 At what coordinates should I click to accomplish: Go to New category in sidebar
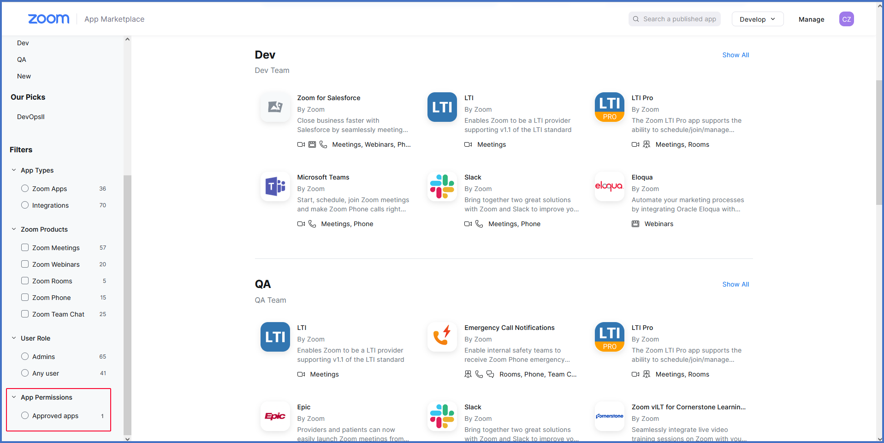pyautogui.click(x=24, y=76)
